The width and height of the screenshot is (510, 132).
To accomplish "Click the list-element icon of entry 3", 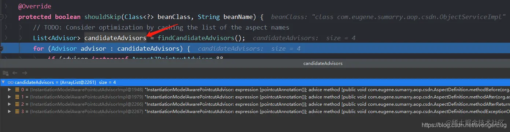I will [17, 111].
